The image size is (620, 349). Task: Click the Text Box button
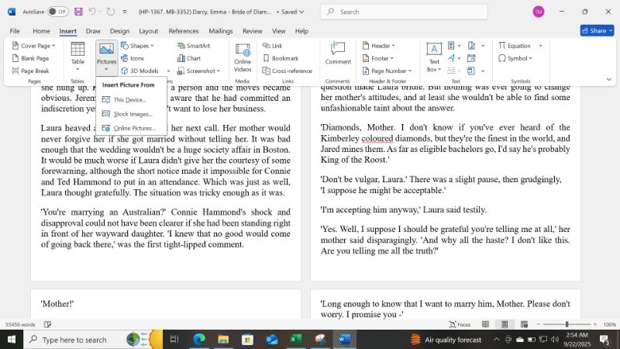(434, 57)
